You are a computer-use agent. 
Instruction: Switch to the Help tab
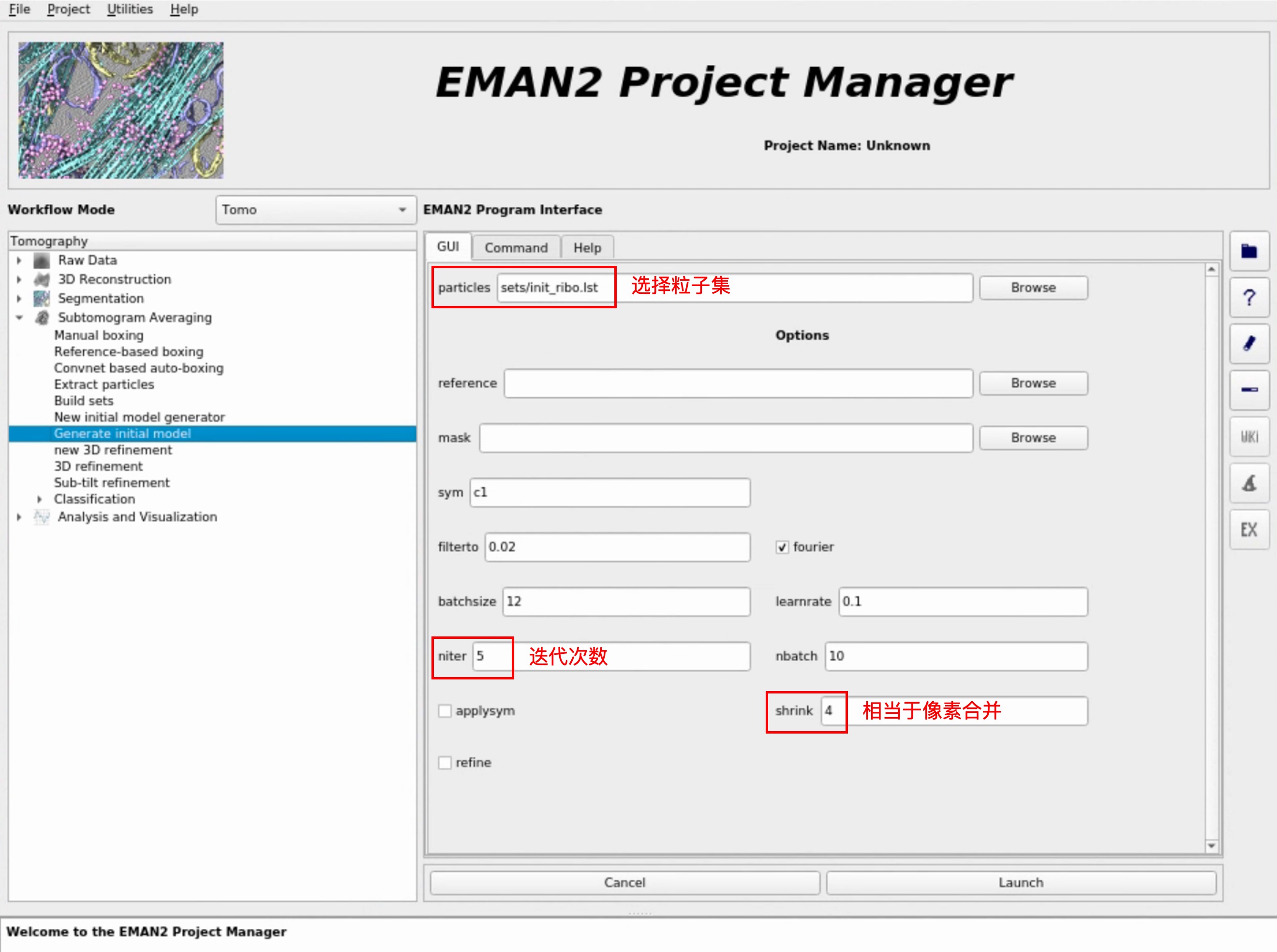pyautogui.click(x=587, y=248)
